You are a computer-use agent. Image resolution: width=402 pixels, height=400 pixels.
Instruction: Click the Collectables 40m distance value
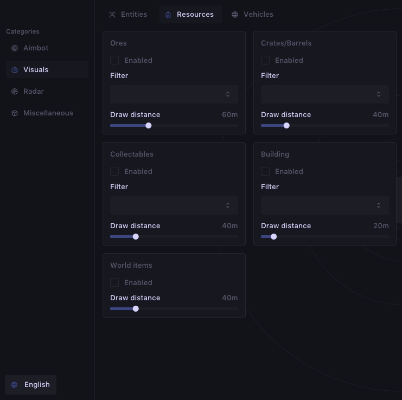click(x=229, y=226)
